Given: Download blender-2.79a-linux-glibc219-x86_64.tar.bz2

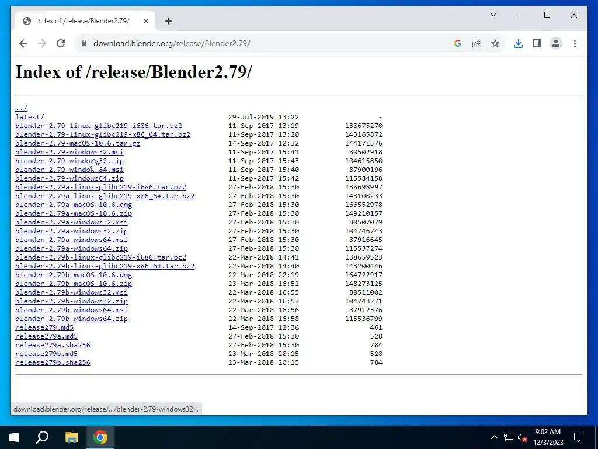Looking at the screenshot, I should [105, 196].
